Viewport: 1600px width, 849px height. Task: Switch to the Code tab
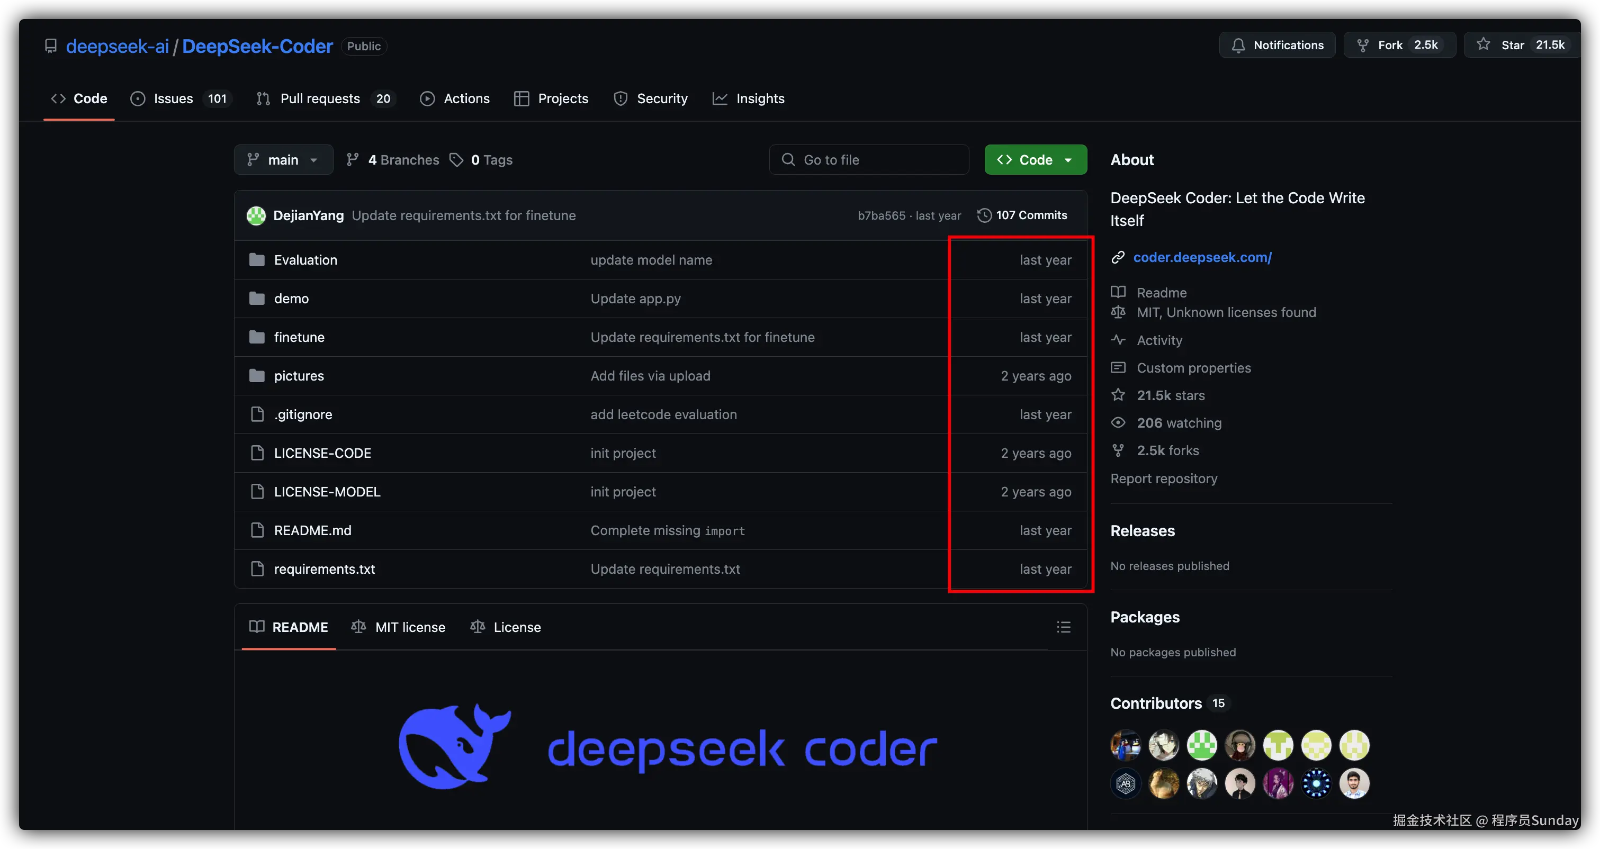point(79,98)
